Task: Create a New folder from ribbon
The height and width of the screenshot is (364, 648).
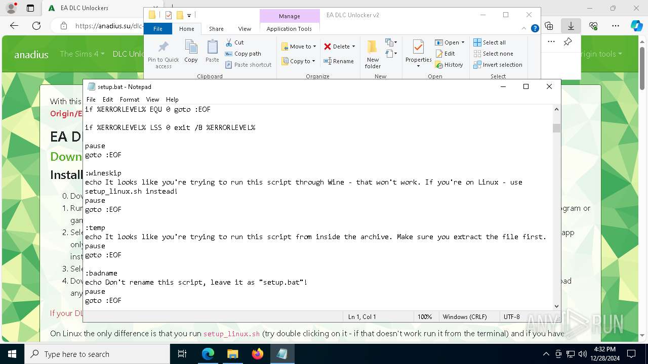Action: click(373, 54)
